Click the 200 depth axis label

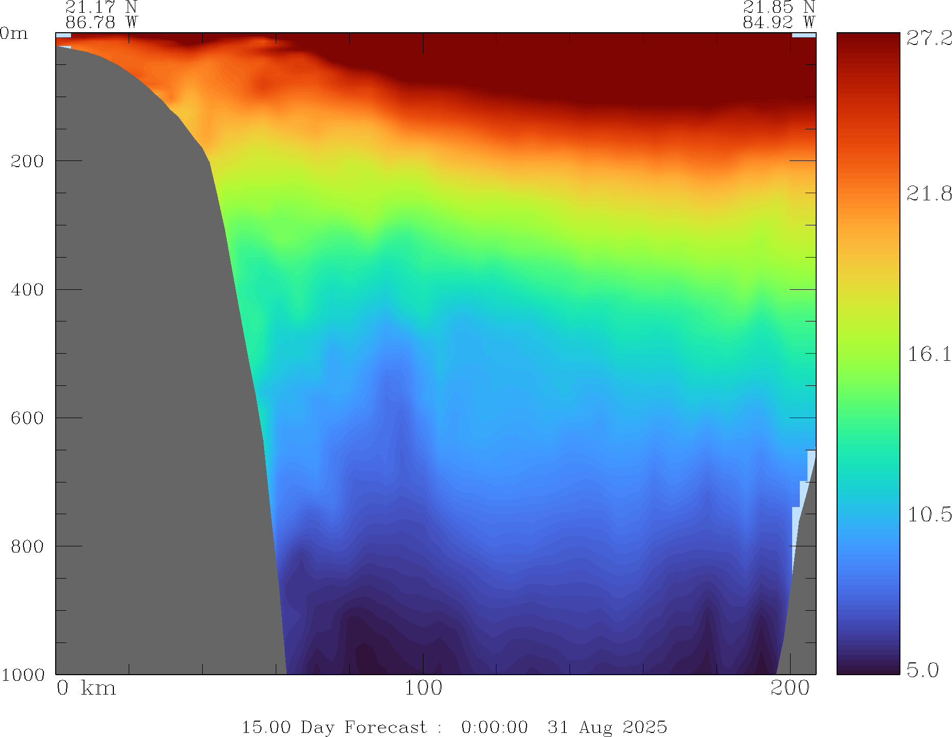(x=27, y=162)
